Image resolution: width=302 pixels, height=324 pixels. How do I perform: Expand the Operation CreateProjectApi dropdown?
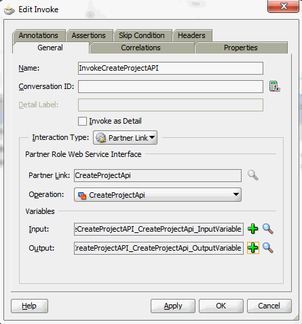click(157, 195)
